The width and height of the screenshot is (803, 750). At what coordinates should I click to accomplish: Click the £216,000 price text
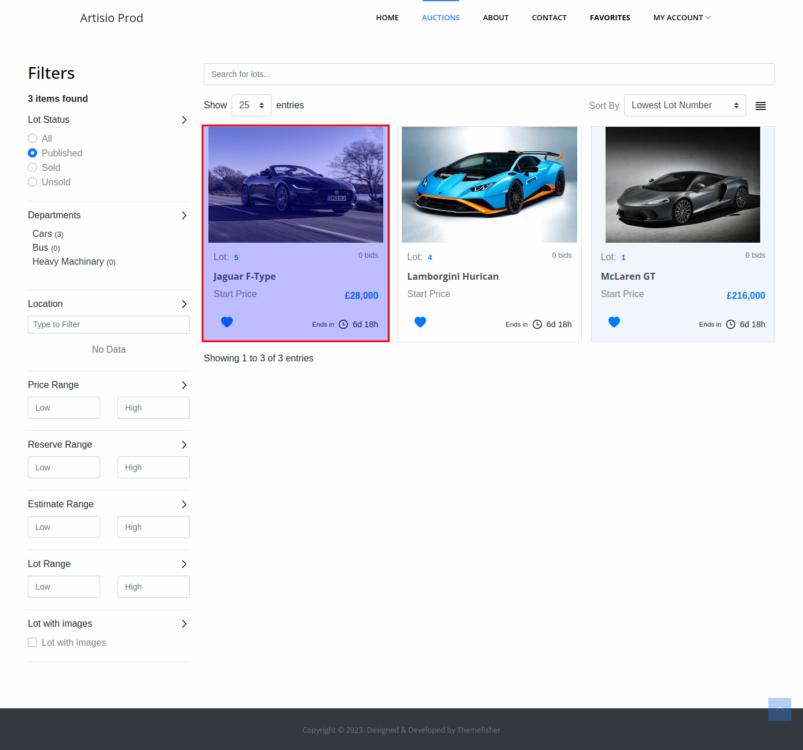[x=746, y=295]
